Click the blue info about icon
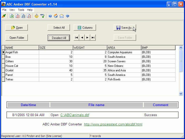The image size is (185, 139). pyautogui.click(x=67, y=16)
